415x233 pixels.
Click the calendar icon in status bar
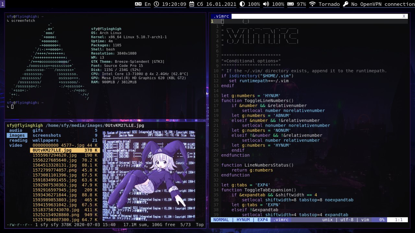pyautogui.click(x=192, y=4)
